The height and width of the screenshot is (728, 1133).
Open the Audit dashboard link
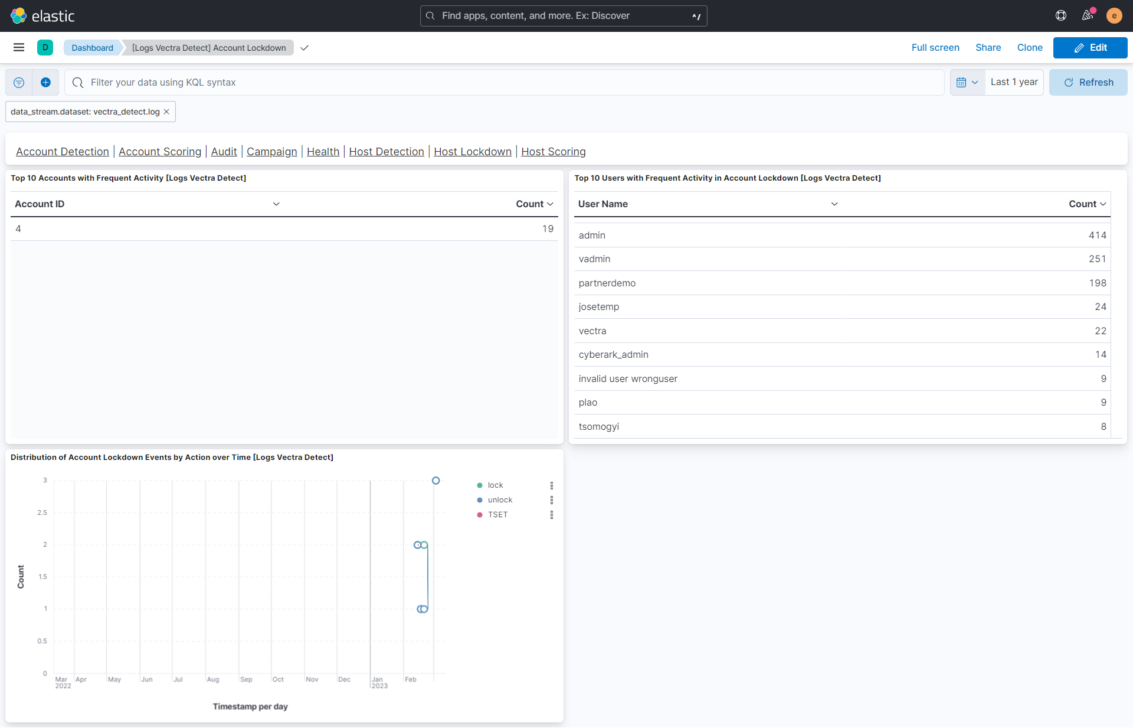224,152
